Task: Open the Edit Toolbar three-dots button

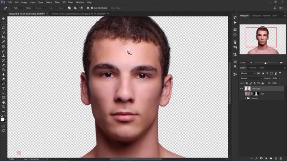Action: tap(3, 111)
